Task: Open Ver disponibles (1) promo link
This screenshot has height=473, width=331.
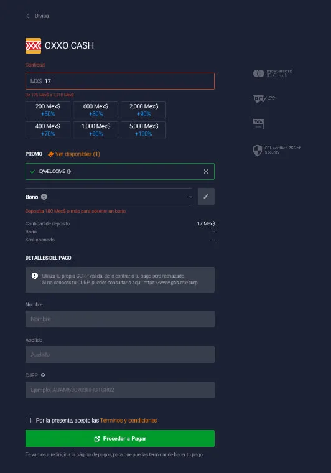Action: (x=78, y=154)
